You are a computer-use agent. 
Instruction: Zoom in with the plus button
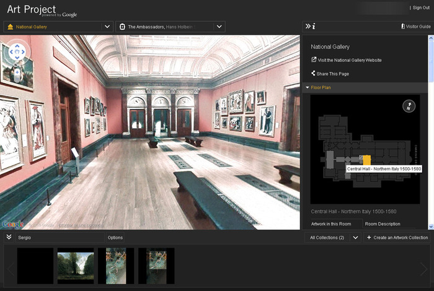pyautogui.click(x=17, y=72)
